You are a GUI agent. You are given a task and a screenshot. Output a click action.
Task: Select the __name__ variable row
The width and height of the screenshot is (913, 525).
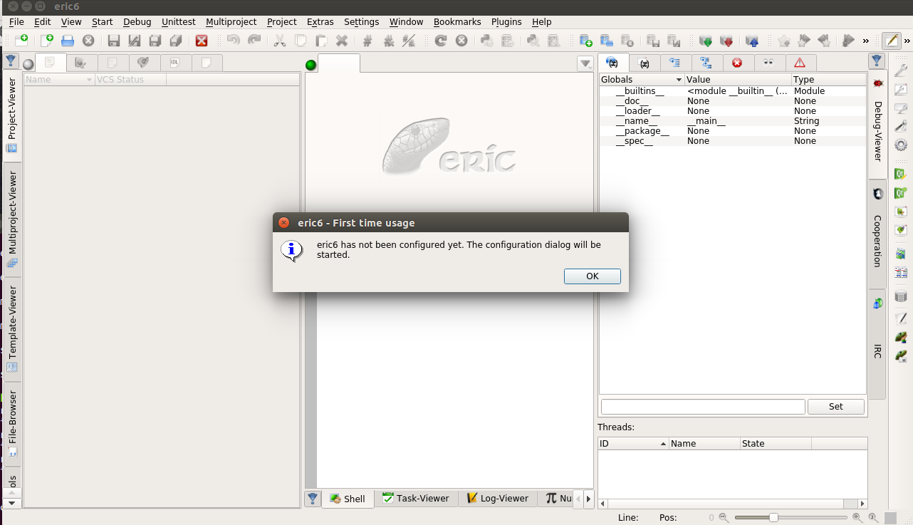pos(733,121)
